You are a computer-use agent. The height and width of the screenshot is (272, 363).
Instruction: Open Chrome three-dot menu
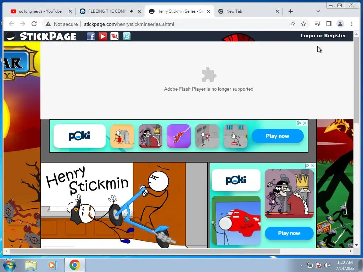click(x=352, y=24)
